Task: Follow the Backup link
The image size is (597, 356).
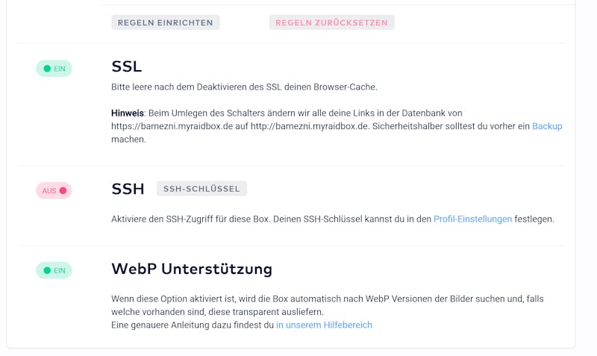Action: click(x=547, y=126)
